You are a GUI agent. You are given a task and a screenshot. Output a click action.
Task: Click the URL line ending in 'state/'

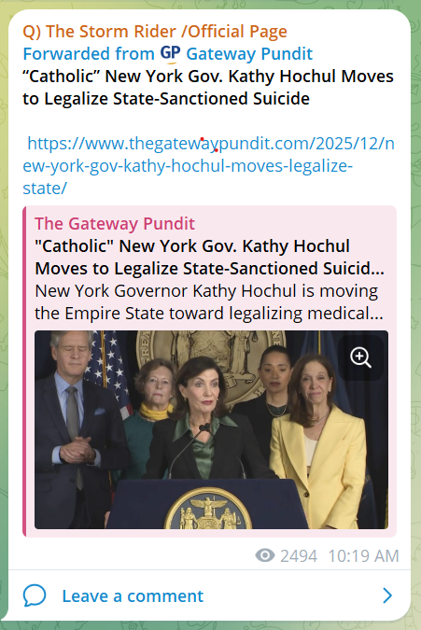click(x=45, y=188)
